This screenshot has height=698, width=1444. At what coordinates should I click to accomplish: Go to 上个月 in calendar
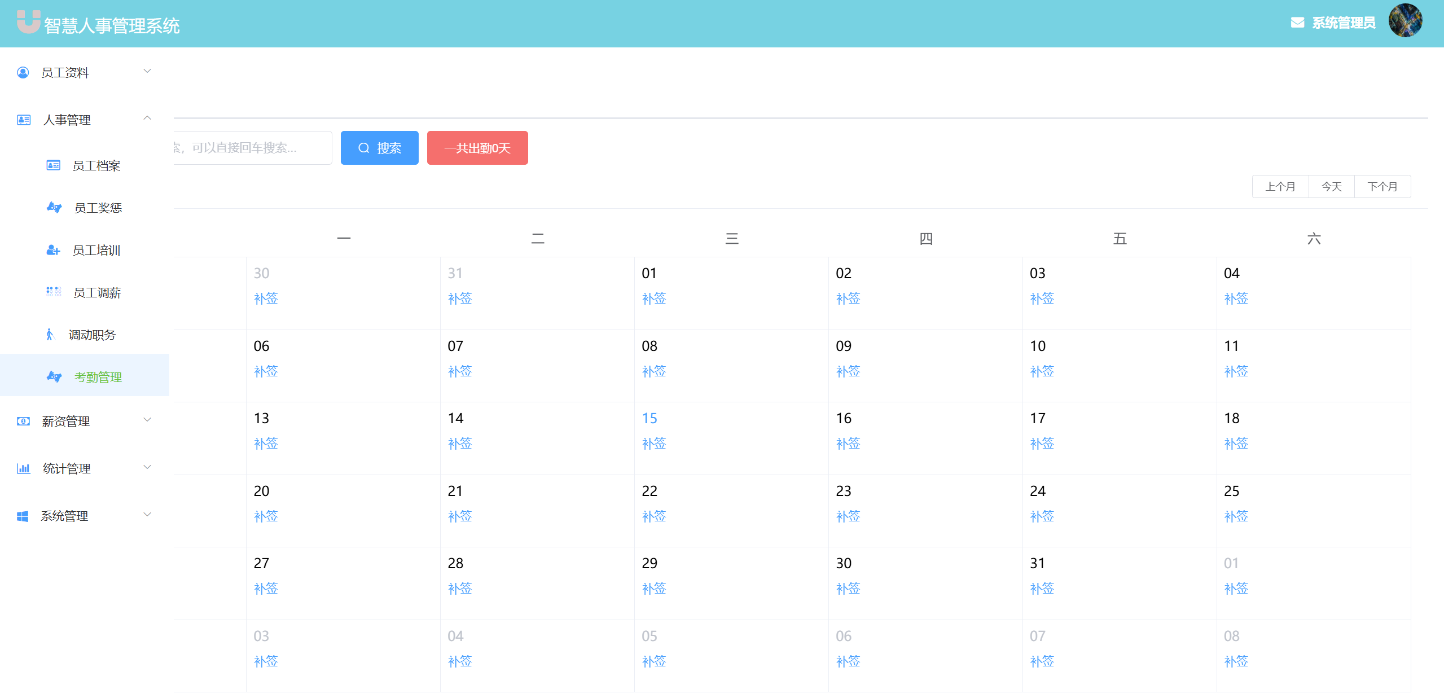point(1280,187)
